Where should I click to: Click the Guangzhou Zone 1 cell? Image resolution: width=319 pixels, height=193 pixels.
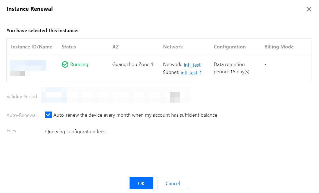point(133,64)
